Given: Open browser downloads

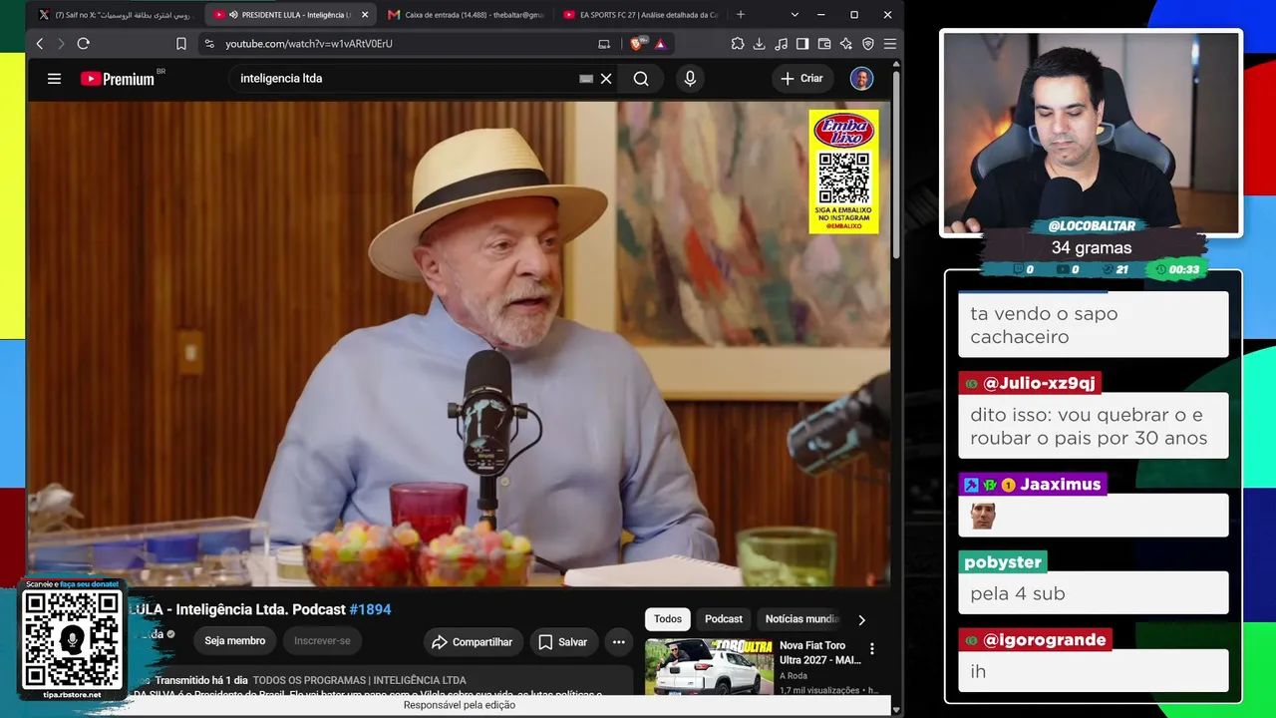Looking at the screenshot, I should [x=760, y=44].
